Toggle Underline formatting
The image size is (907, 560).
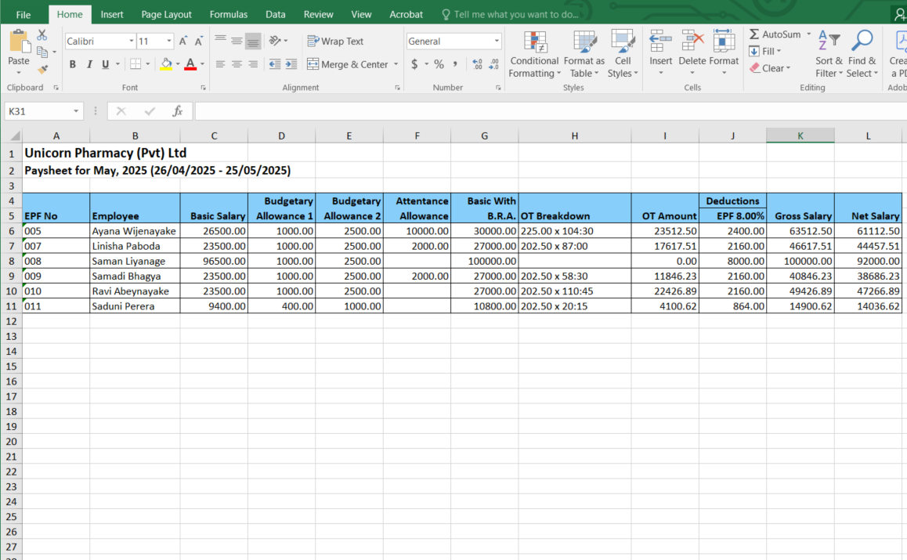pyautogui.click(x=105, y=64)
